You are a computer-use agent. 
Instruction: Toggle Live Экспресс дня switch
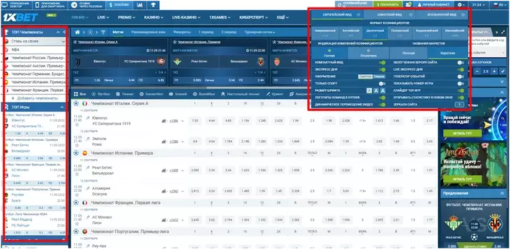pos(460,69)
